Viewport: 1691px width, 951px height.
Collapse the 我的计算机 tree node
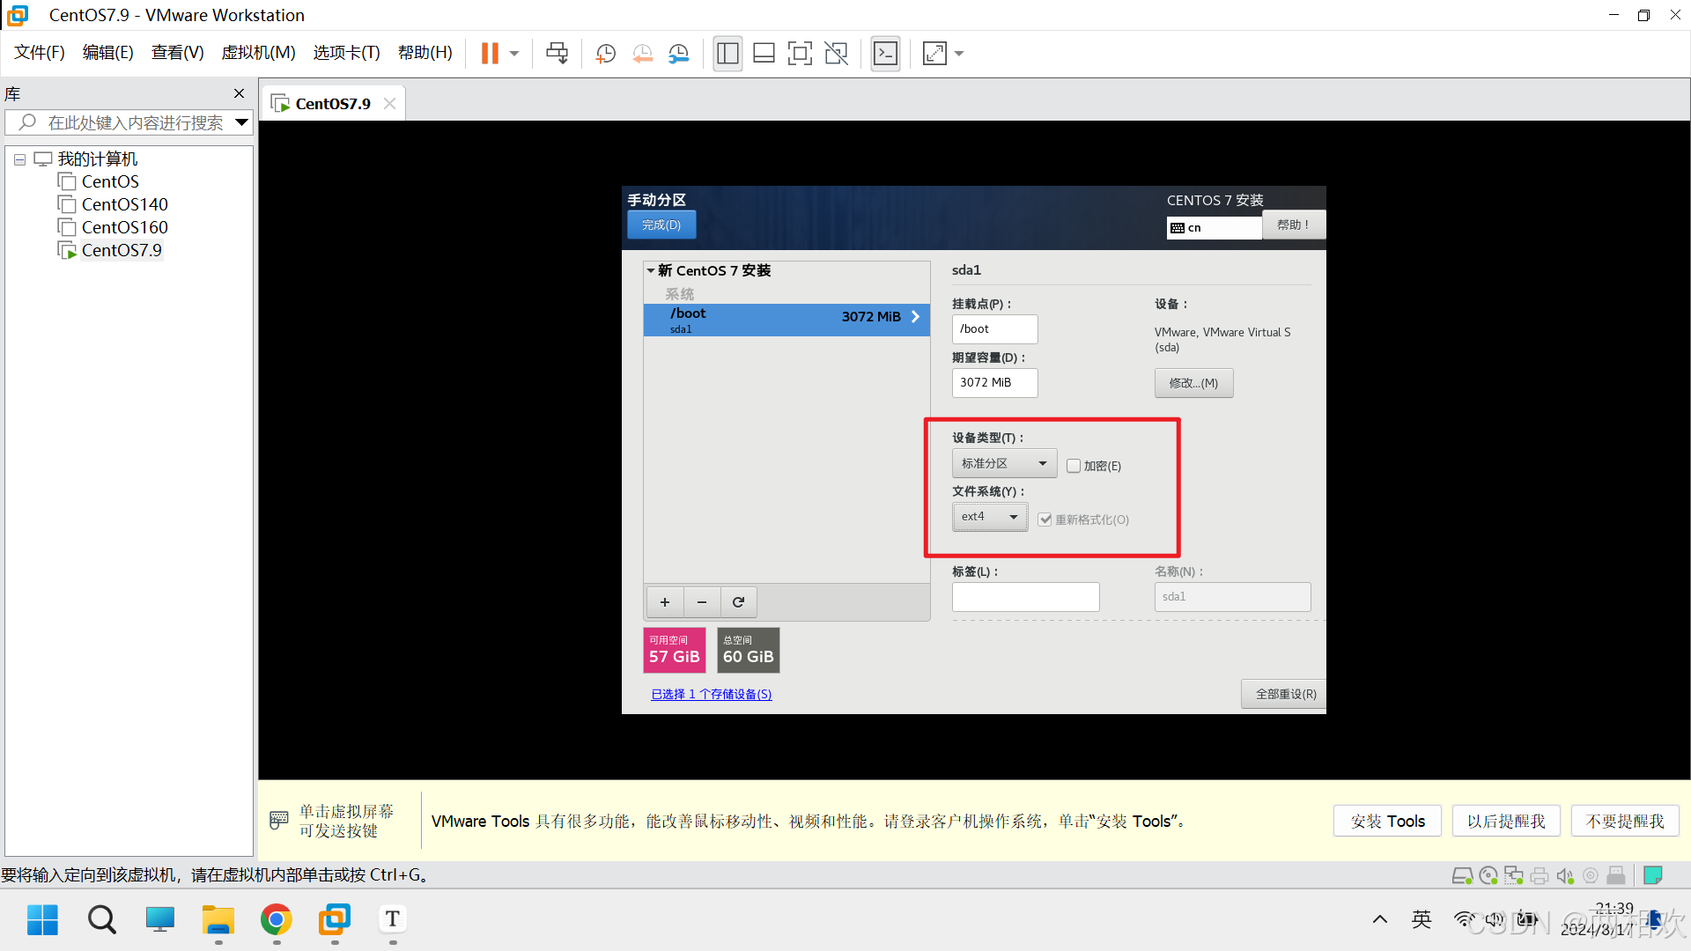[19, 160]
